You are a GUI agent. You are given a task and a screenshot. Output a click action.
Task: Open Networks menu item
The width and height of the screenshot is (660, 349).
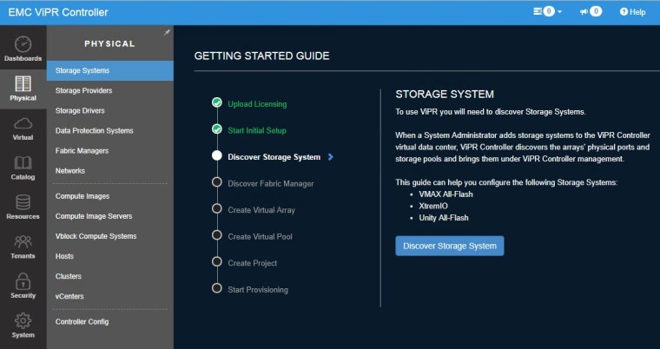coord(110,171)
